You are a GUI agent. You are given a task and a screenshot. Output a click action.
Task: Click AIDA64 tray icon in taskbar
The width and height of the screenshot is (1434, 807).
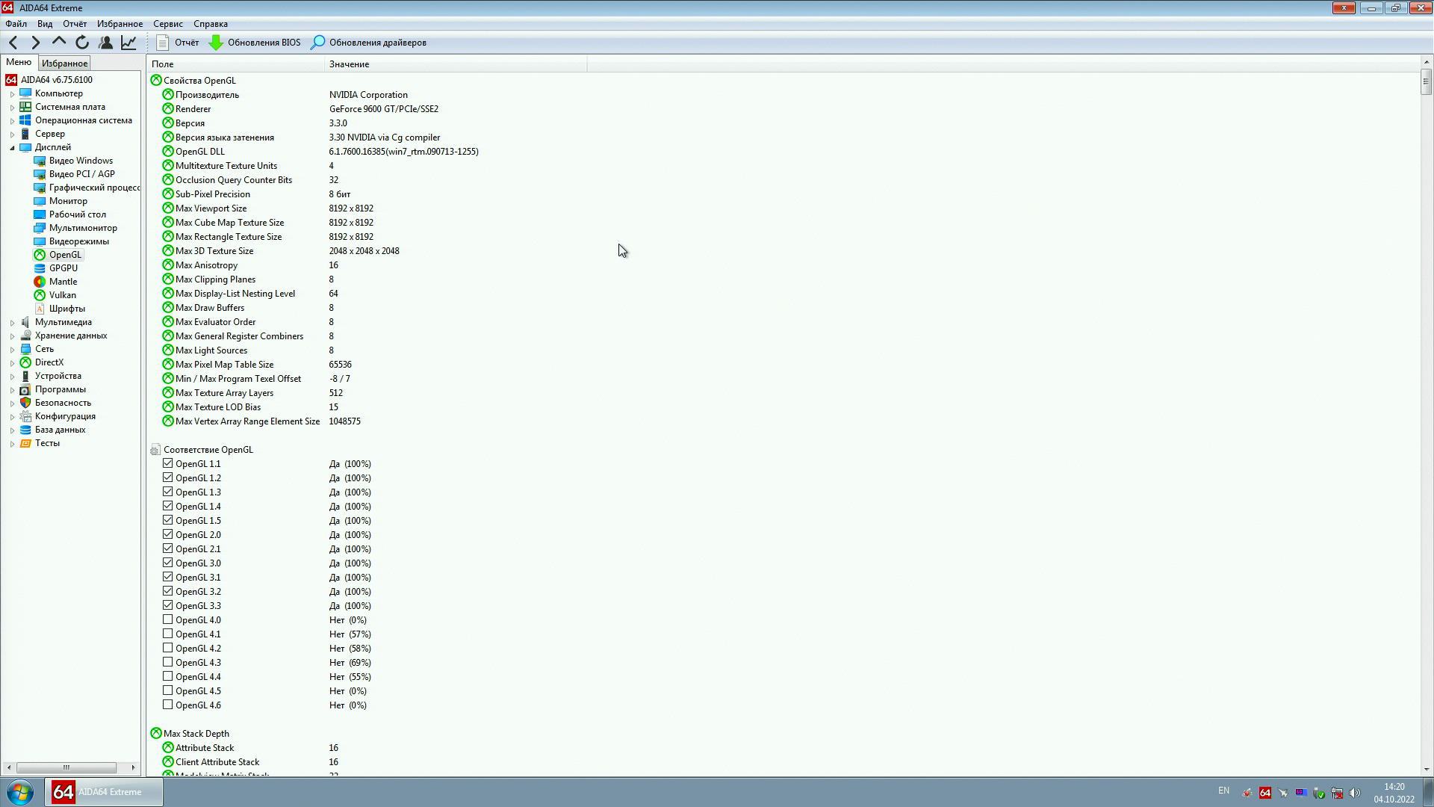[1264, 793]
